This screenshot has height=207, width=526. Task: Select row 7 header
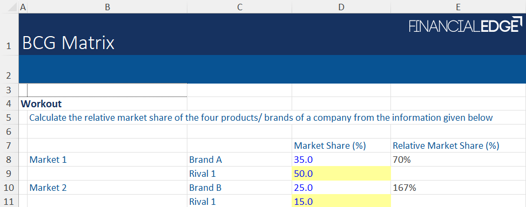click(9, 146)
